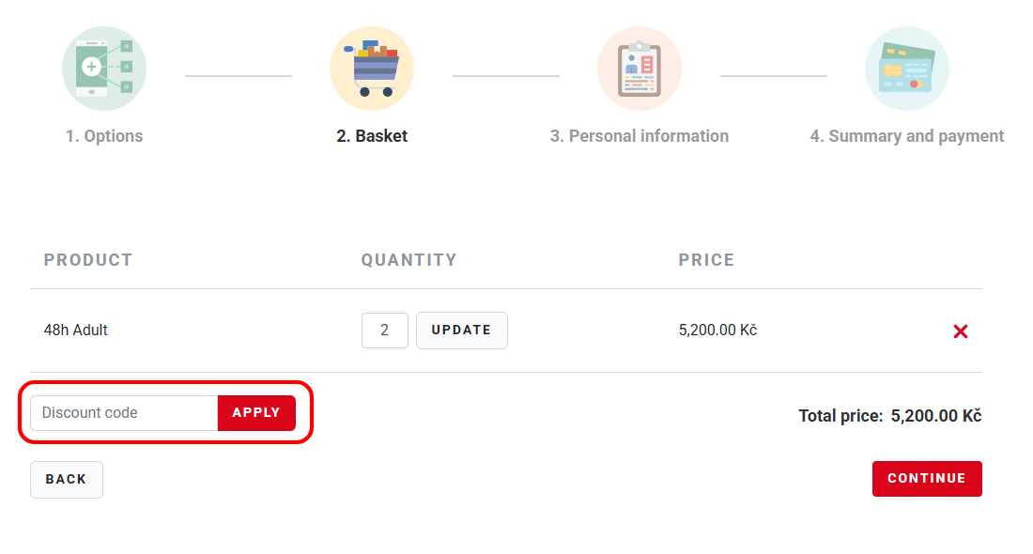
Task: Click the Basket shopping cart icon
Action: 371,66
